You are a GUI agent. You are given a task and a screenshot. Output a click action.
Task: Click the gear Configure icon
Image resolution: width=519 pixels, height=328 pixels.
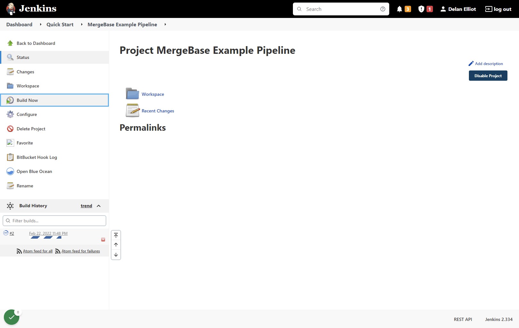coord(10,114)
